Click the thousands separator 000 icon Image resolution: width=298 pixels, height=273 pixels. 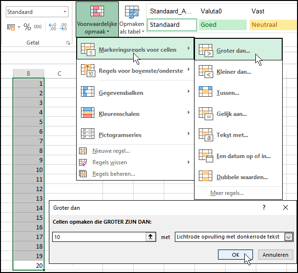[37, 27]
